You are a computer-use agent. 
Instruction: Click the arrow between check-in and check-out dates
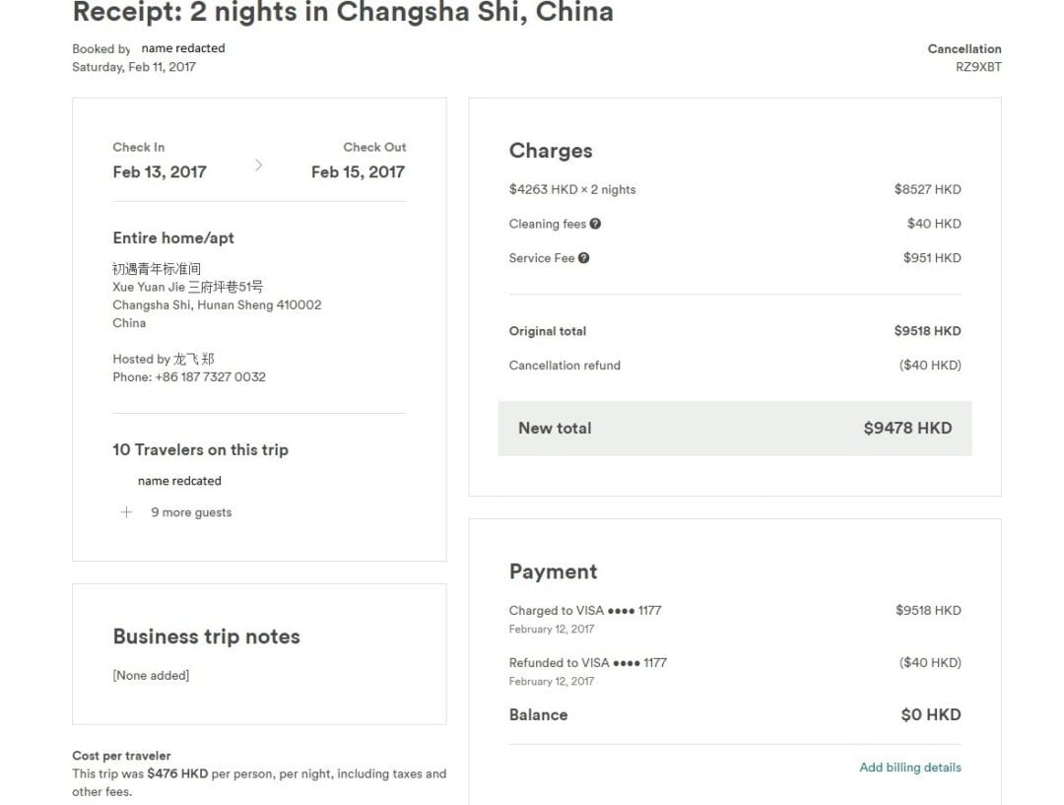258,165
